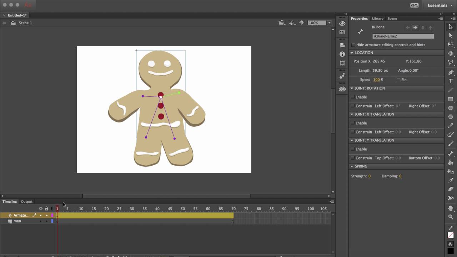Screen dimensions: 457x257
Task: Tick Constrain under Joint: Y Translation
Action: click(x=353, y=158)
